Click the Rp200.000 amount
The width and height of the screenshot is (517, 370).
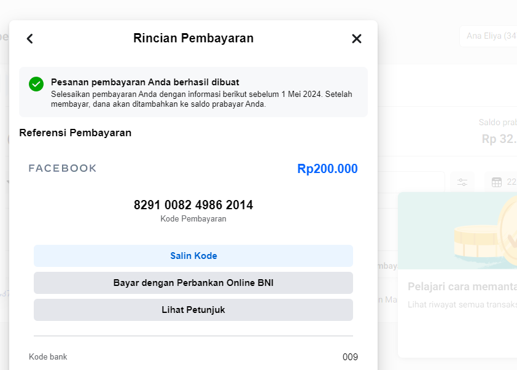click(327, 169)
